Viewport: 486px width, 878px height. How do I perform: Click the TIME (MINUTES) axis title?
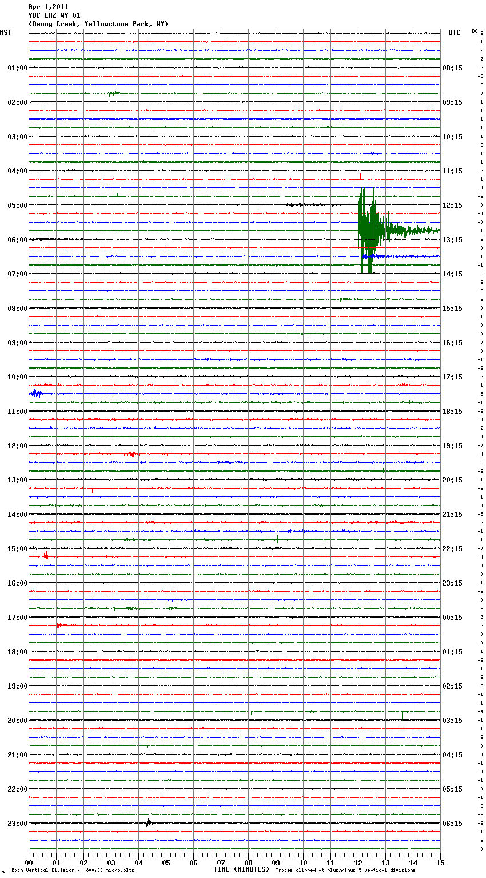tap(241, 869)
